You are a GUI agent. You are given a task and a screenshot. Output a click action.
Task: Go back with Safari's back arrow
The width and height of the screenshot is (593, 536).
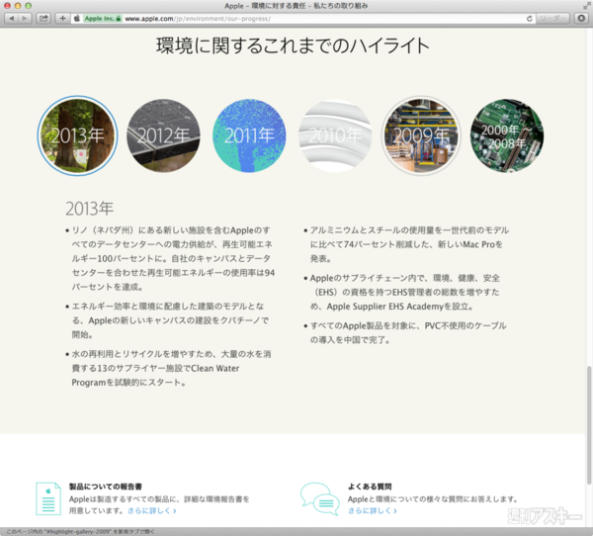point(11,18)
